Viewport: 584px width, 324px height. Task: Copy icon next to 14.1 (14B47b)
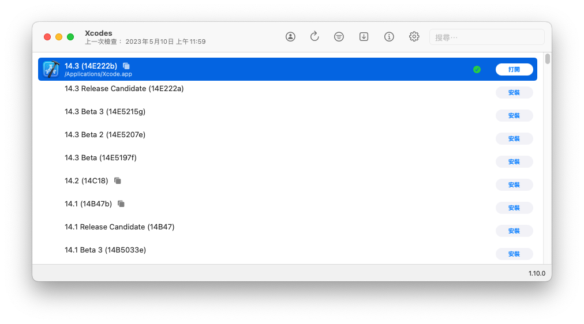click(121, 204)
